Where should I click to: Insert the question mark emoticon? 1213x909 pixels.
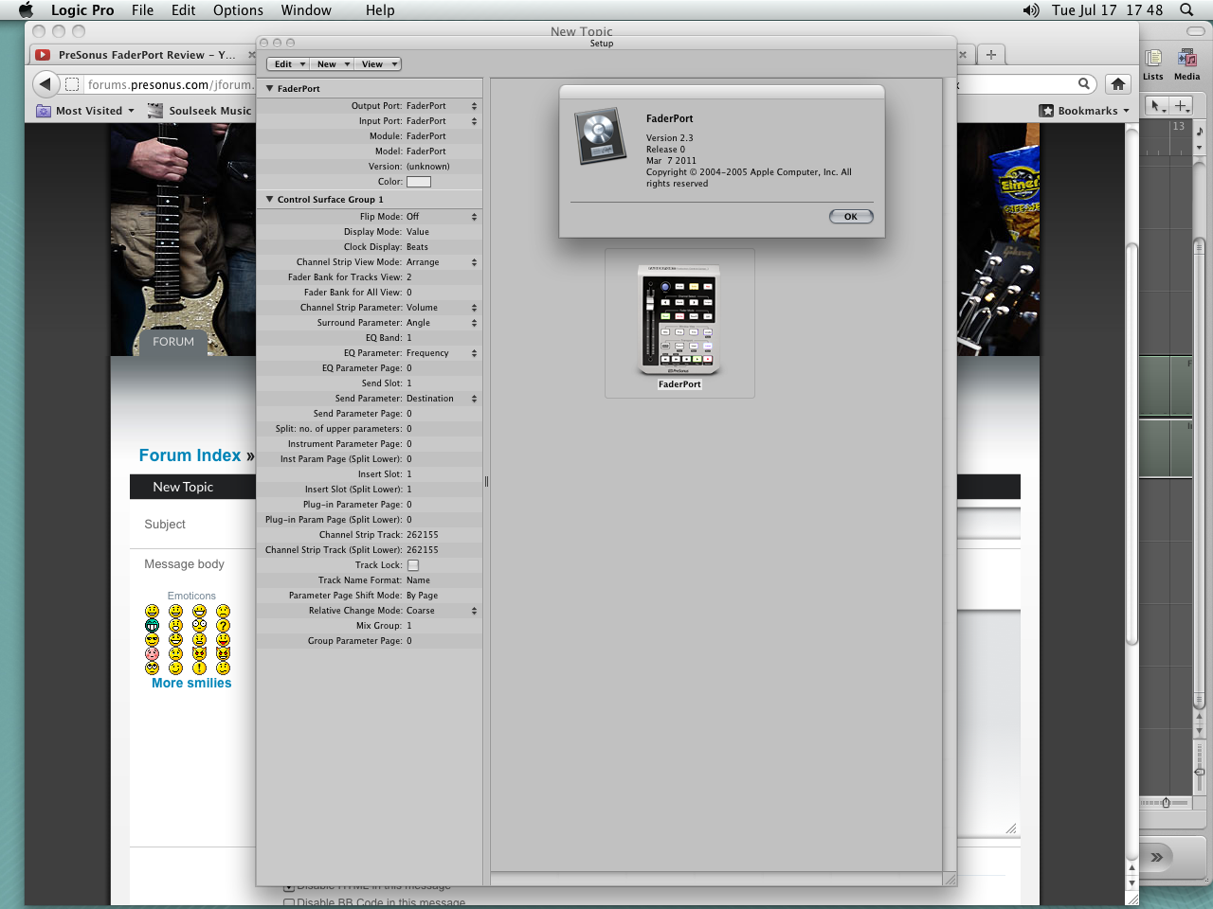[223, 625]
